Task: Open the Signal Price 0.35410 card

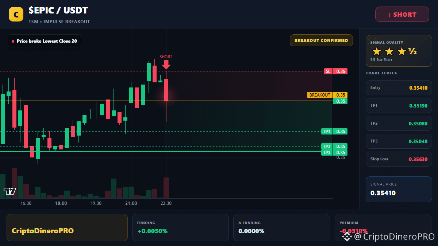Action: pyautogui.click(x=399, y=189)
